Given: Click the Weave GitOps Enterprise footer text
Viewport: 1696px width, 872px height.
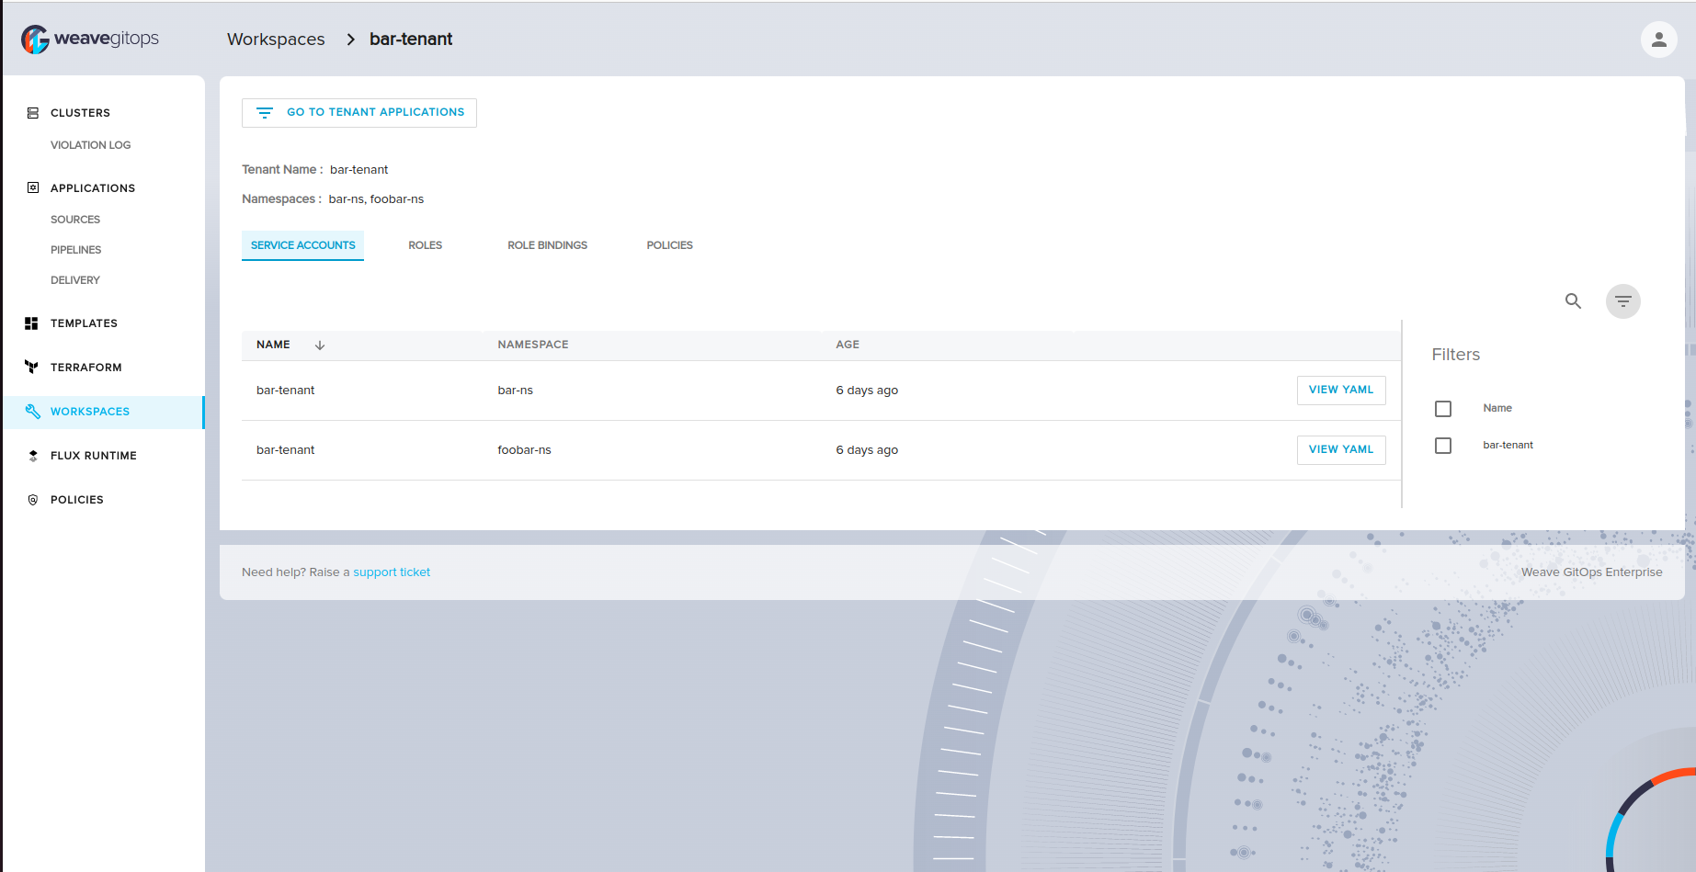Looking at the screenshot, I should click(1591, 572).
